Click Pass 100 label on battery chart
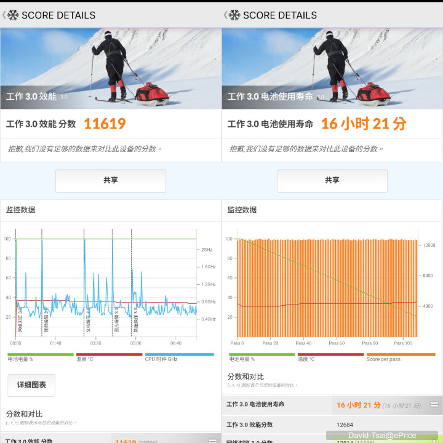Image resolution: width=443 pixels, height=443 pixels. click(403, 343)
